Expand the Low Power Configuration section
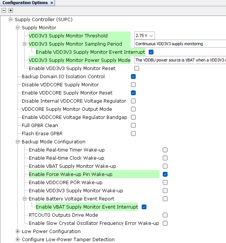 click(18, 231)
